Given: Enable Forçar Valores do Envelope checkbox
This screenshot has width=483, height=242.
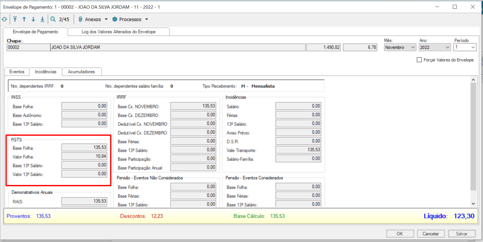Looking at the screenshot, I should click(419, 60).
